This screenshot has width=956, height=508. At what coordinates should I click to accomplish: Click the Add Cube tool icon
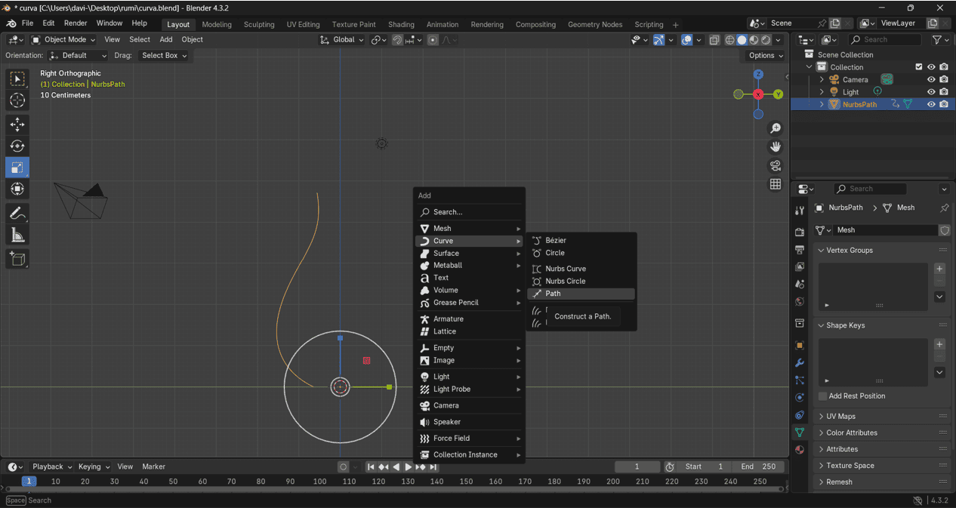(17, 260)
